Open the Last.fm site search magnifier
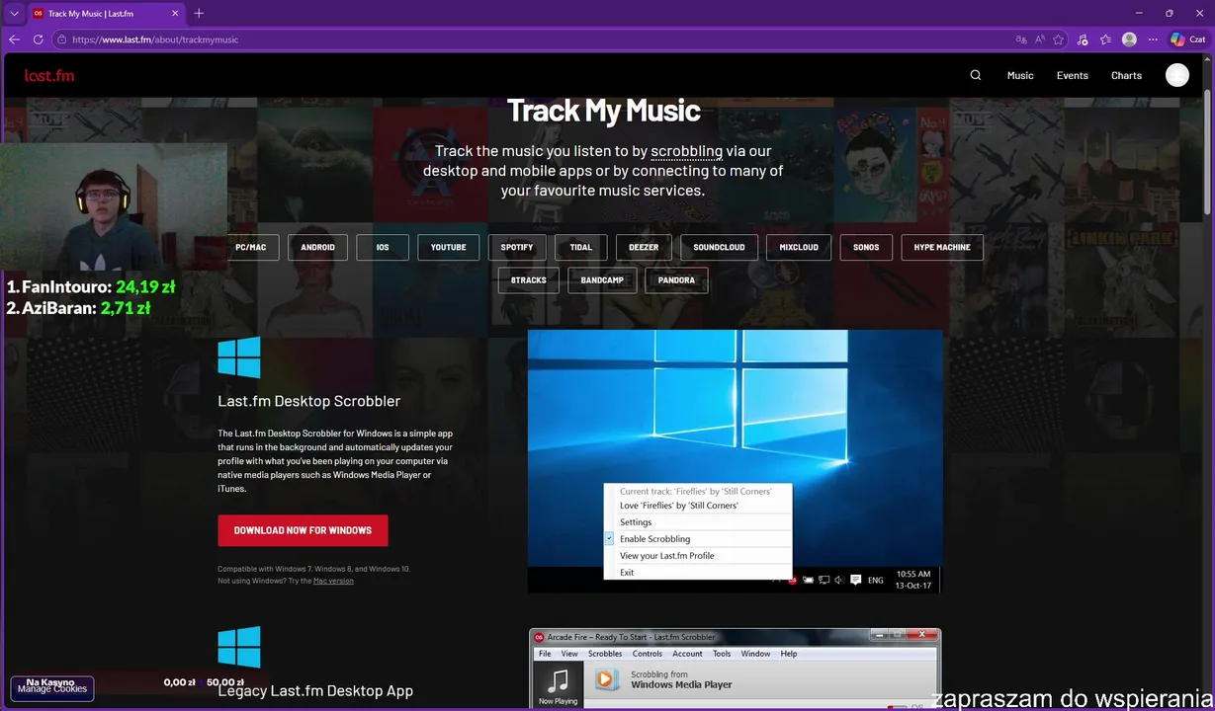1215x711 pixels. [976, 75]
